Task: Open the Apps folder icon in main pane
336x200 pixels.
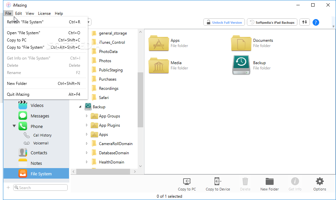Action: (158, 43)
